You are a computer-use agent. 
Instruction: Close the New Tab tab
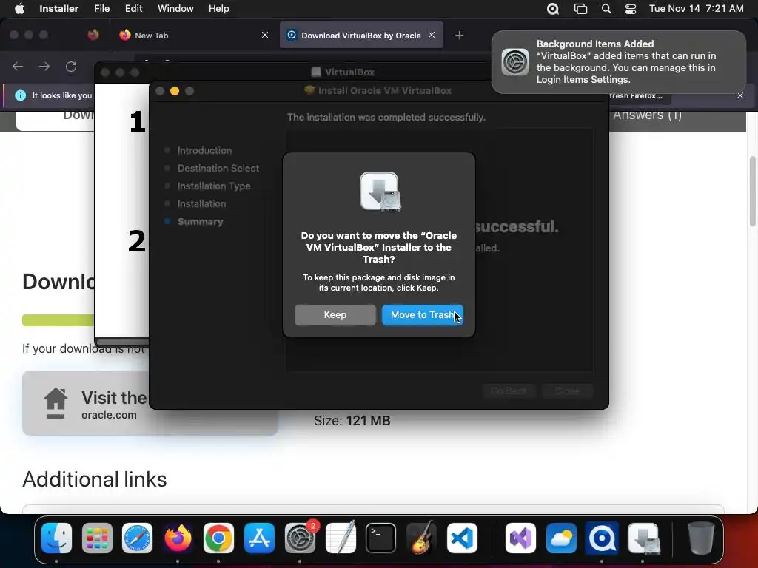click(265, 35)
